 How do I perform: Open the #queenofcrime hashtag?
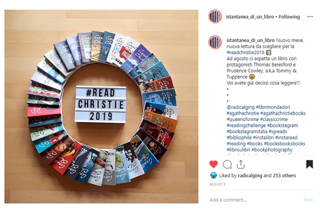coord(243,119)
